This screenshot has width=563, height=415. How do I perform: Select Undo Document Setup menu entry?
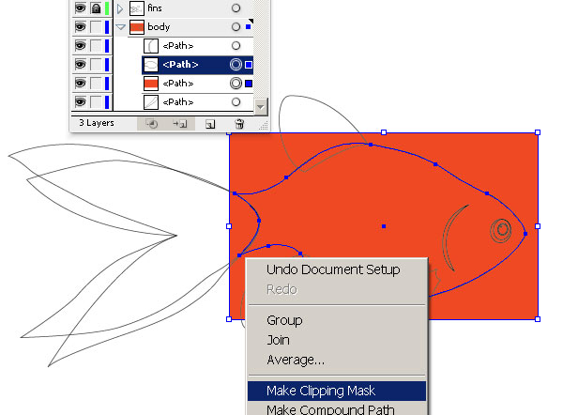pyautogui.click(x=333, y=269)
